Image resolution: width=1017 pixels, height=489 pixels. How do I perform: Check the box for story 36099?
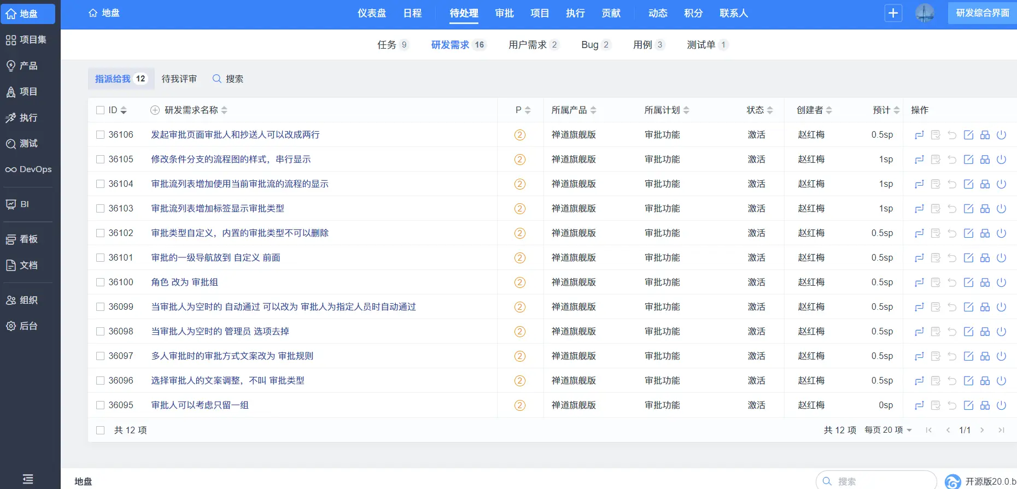tap(100, 307)
